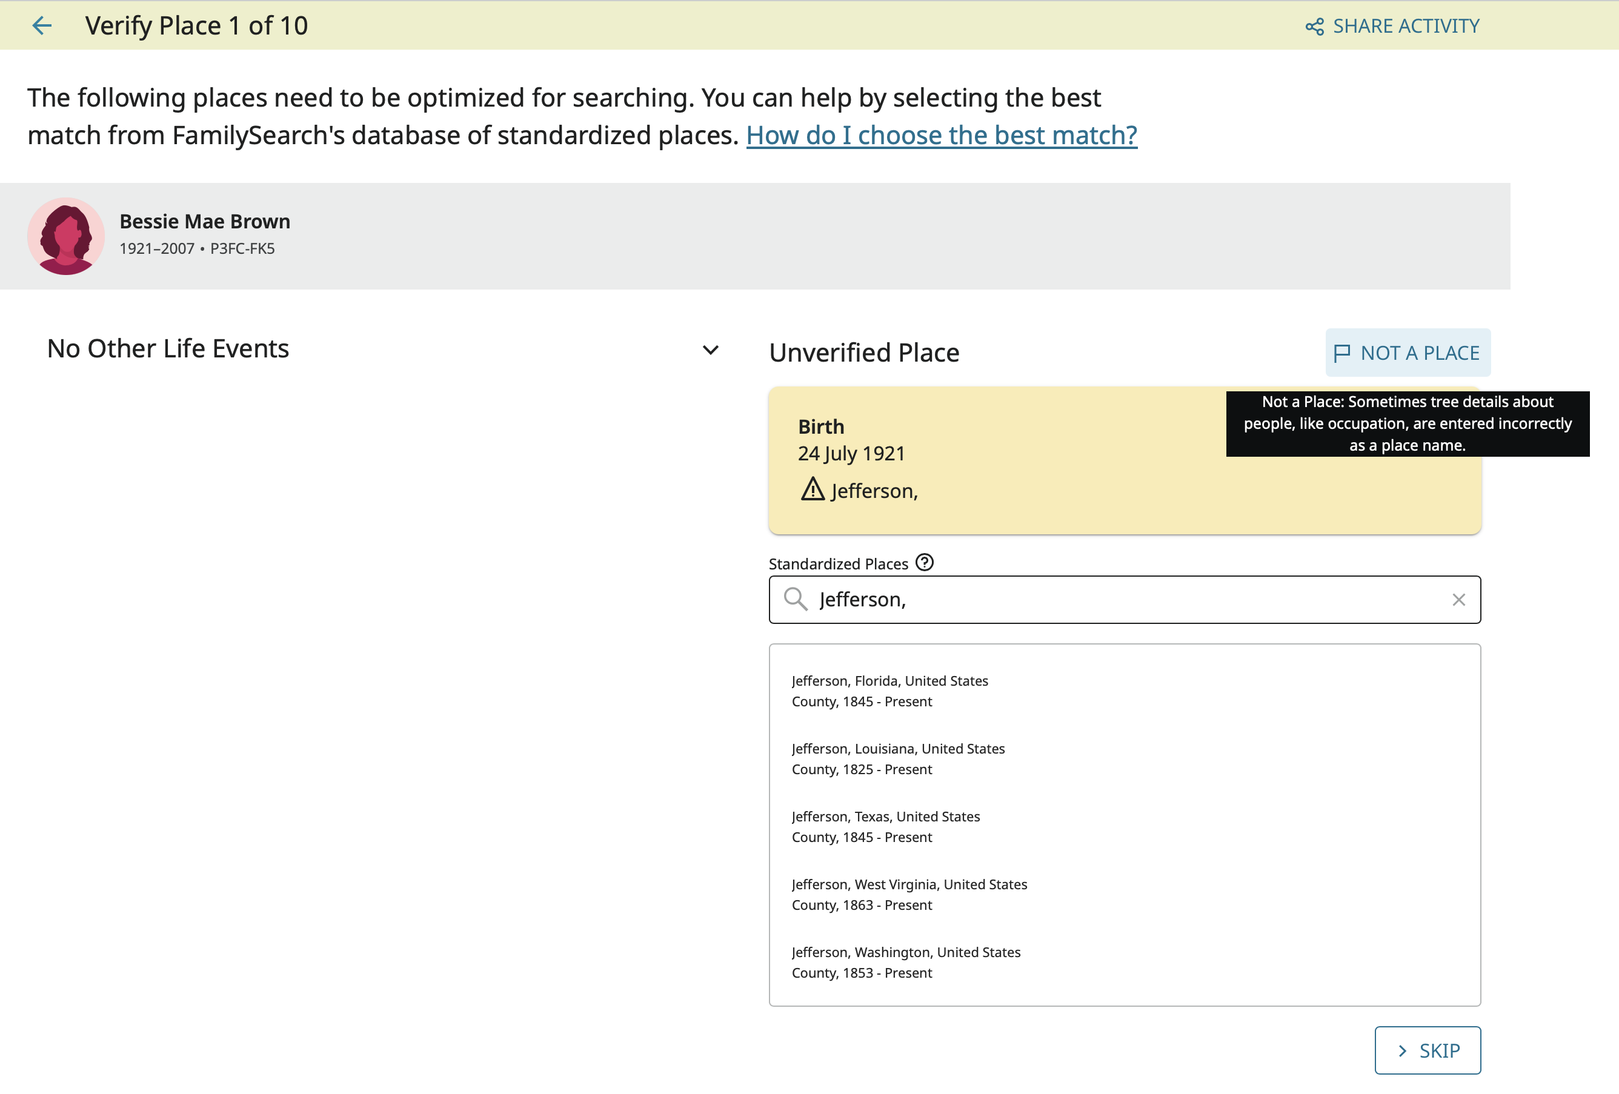Select Jefferson, Louisiana, United States
Image resolution: width=1619 pixels, height=1094 pixels.
click(x=1125, y=759)
